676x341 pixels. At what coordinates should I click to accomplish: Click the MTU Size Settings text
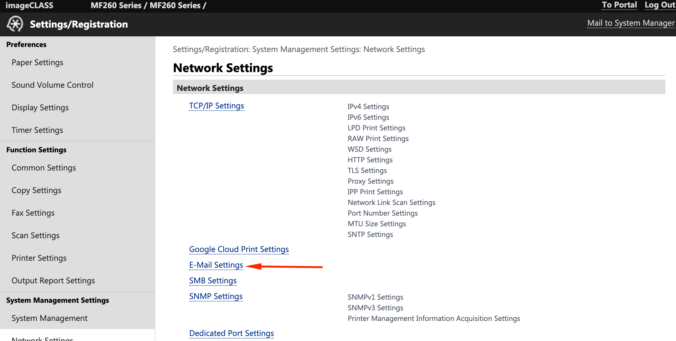pyautogui.click(x=377, y=224)
